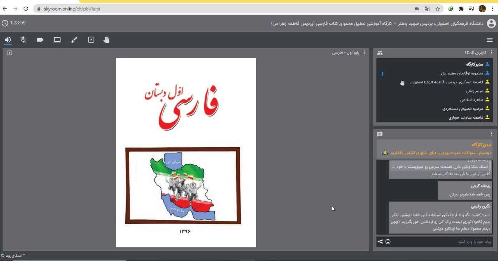
Task: Toggle the speaker sound icon
Action: pos(8,40)
